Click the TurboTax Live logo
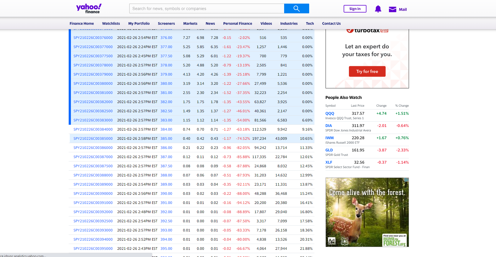 (367, 31)
